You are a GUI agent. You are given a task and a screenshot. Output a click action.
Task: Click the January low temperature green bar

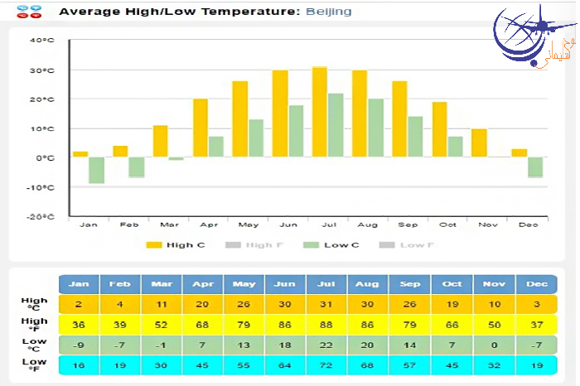[96, 171]
